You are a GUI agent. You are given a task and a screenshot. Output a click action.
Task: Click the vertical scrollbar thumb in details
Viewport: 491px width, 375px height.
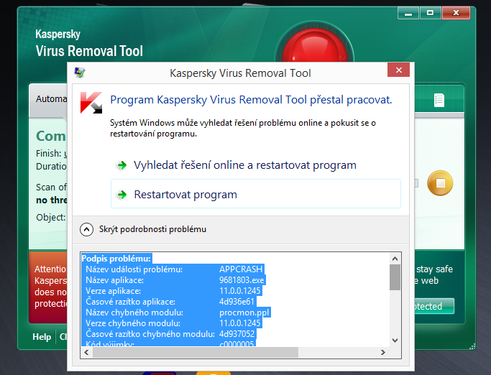tap(395, 277)
